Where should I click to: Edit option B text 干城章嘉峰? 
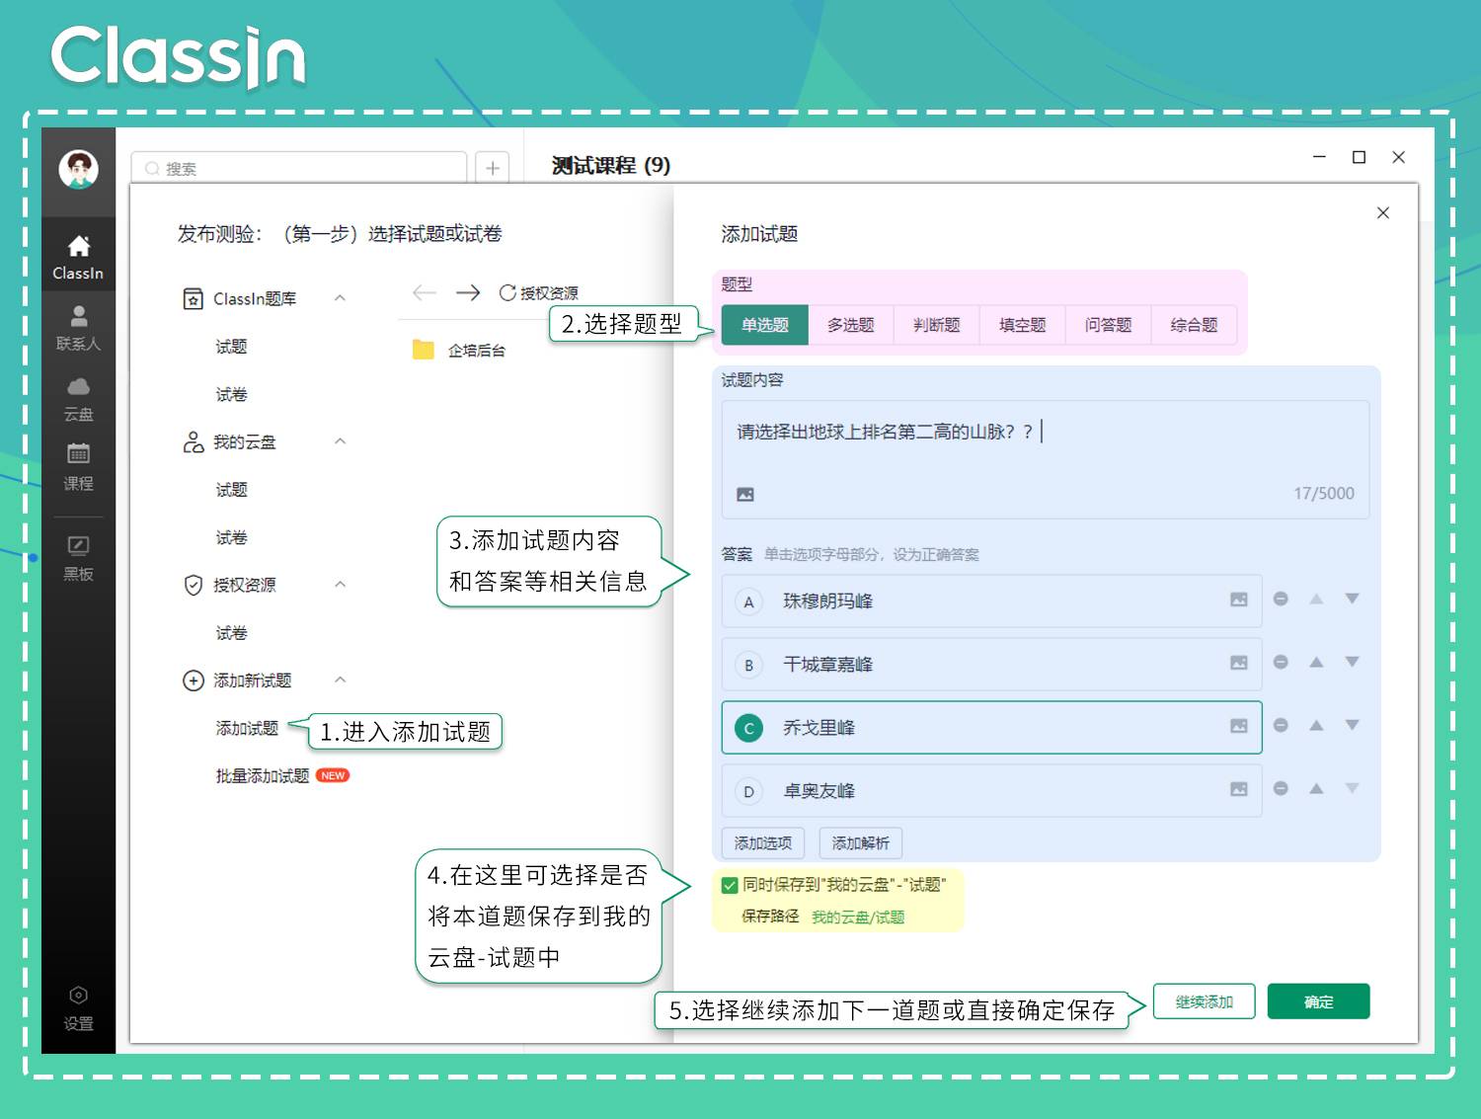click(x=828, y=665)
